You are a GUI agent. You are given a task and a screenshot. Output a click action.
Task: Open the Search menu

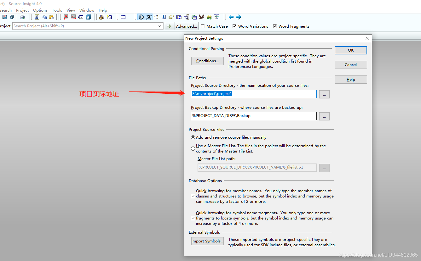click(6, 10)
